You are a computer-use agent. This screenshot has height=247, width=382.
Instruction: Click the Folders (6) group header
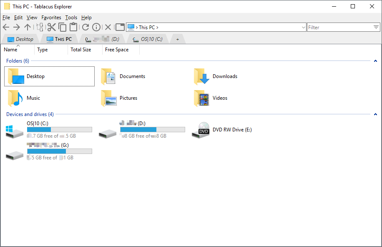pos(18,61)
